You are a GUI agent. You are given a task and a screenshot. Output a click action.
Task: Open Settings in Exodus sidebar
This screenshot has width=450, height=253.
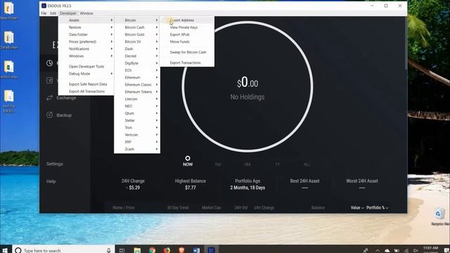pyautogui.click(x=55, y=164)
